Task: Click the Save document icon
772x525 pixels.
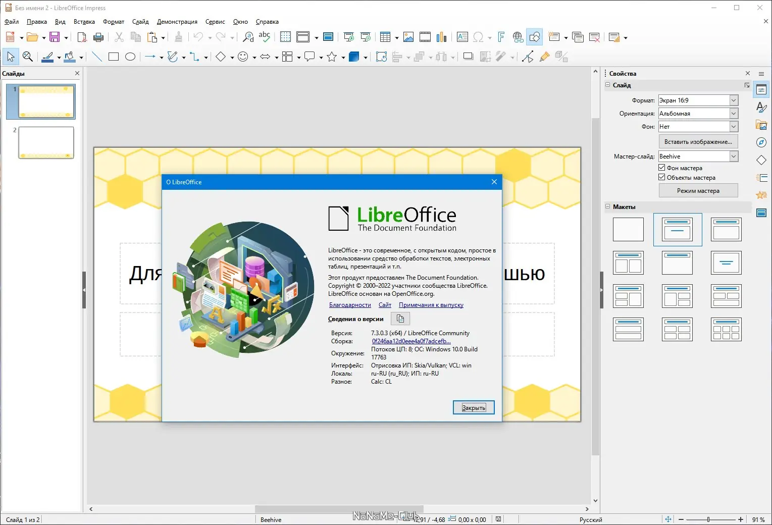Action: click(x=55, y=37)
